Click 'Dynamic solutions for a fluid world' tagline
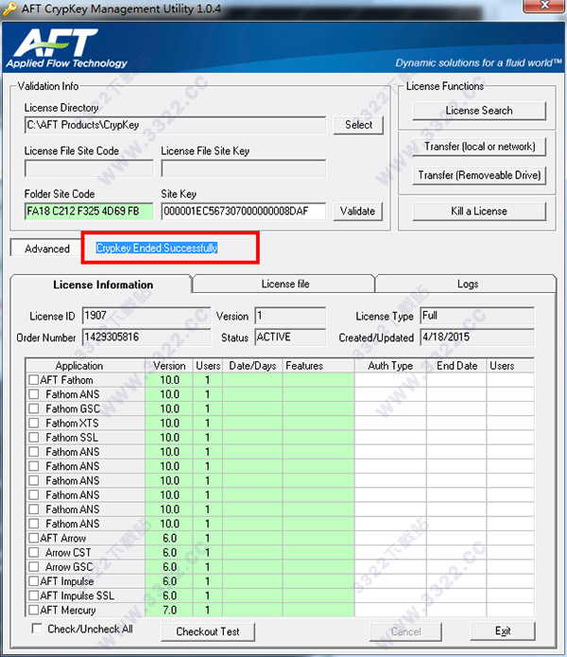Viewport: 567px width, 657px height. [x=478, y=62]
